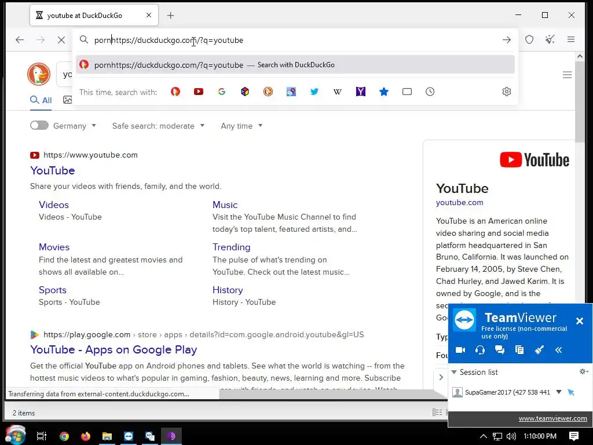This screenshot has width=593, height=445.
Task: Open the Videos sitelink
Action: (54, 205)
